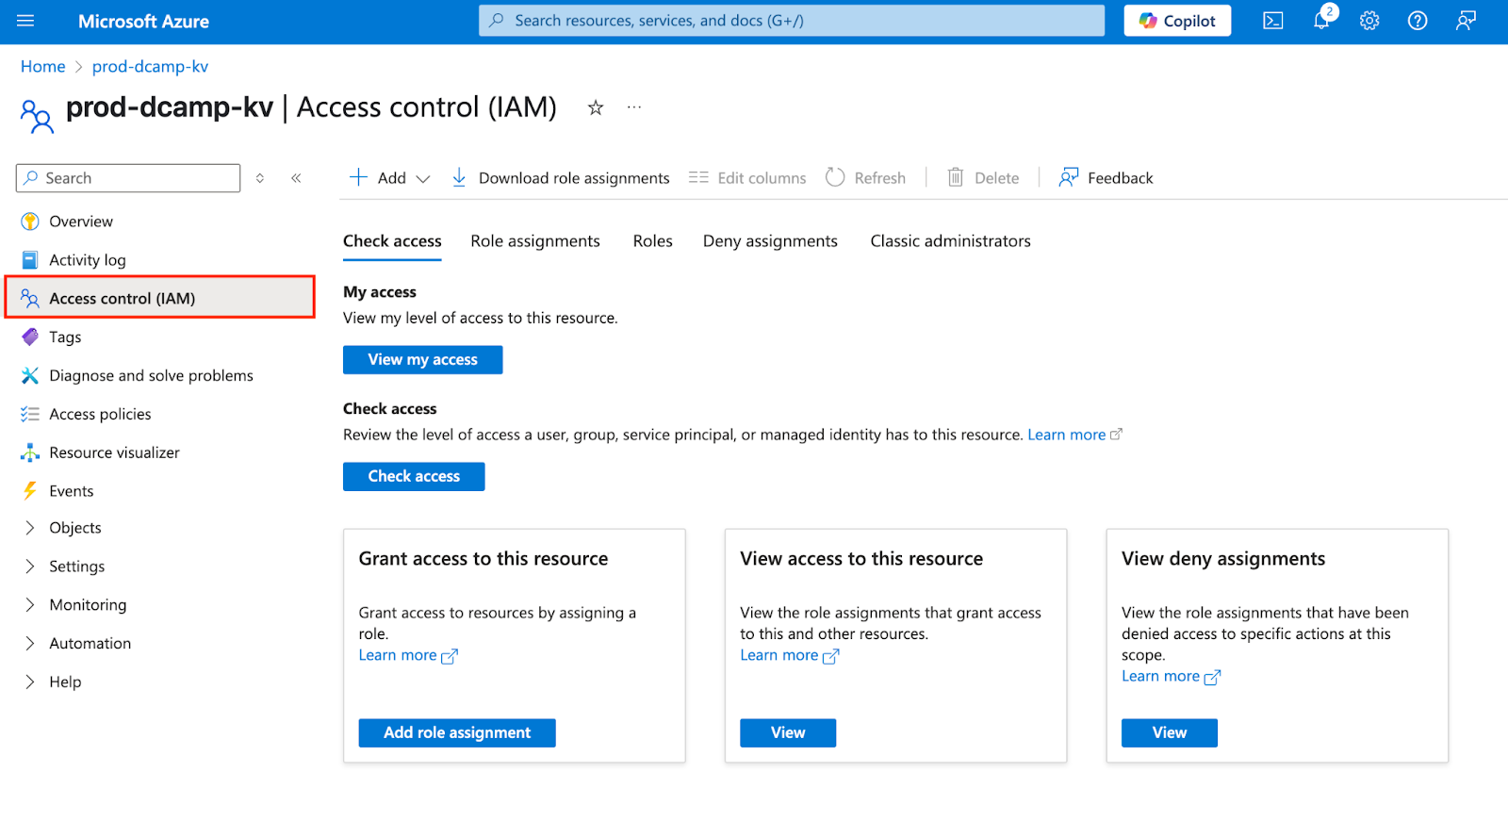Click Microsoft Azure portal title
The width and height of the screenshot is (1508, 838).
pos(143,21)
